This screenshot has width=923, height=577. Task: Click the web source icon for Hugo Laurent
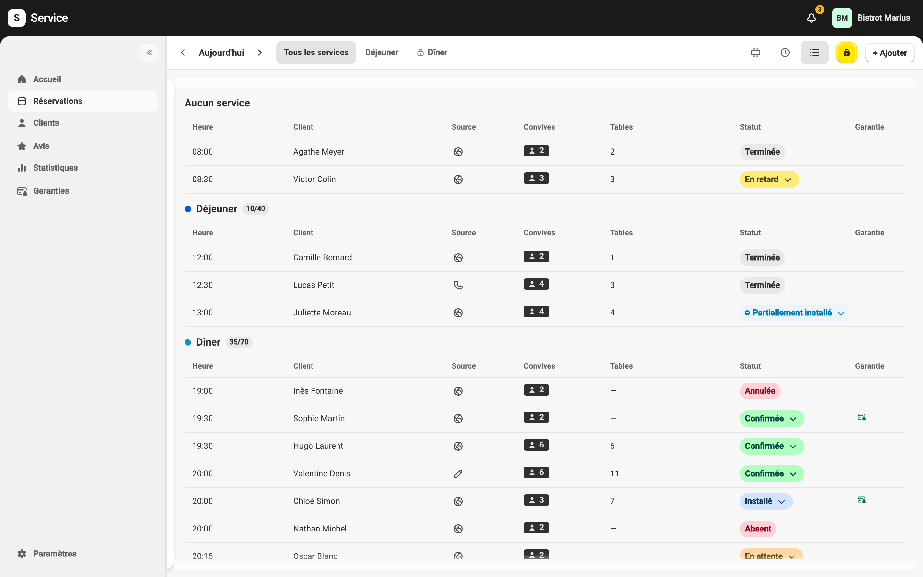coord(458,446)
